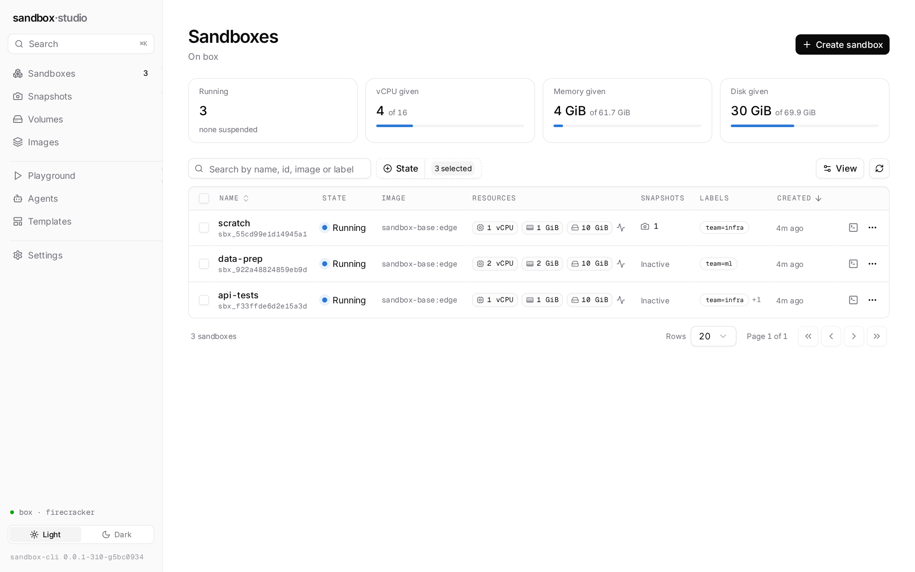Click activity metrics icon in scratch row
This screenshot has width=915, height=572.
click(x=621, y=228)
